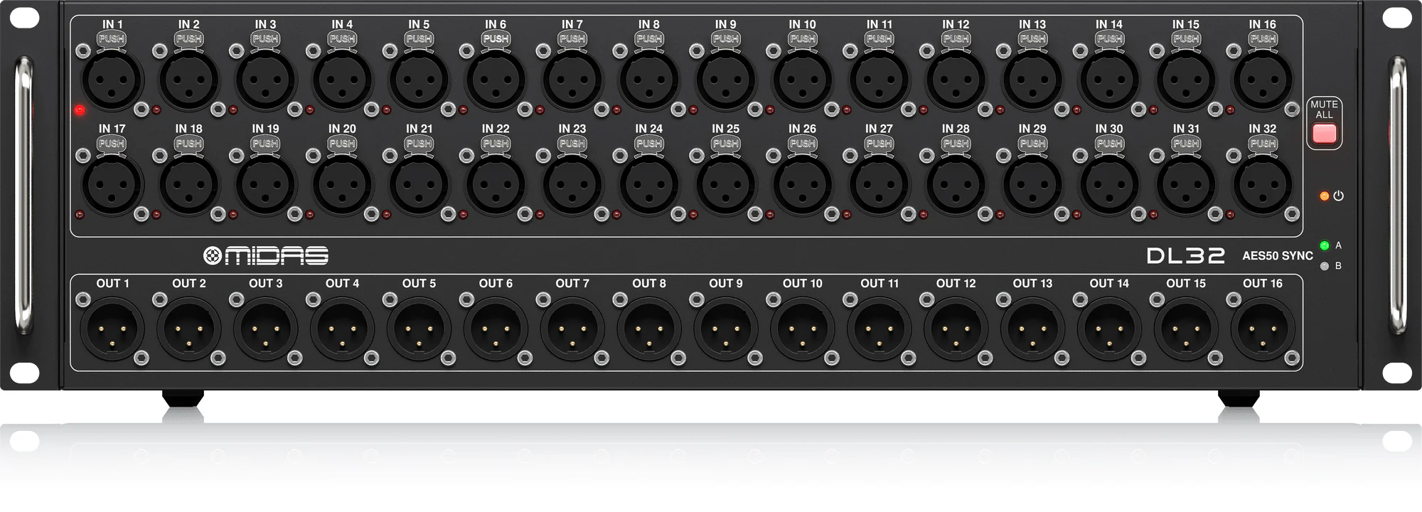Push the PUSH release tab above IN 5
The width and height of the screenshot is (1422, 512).
pos(419,39)
